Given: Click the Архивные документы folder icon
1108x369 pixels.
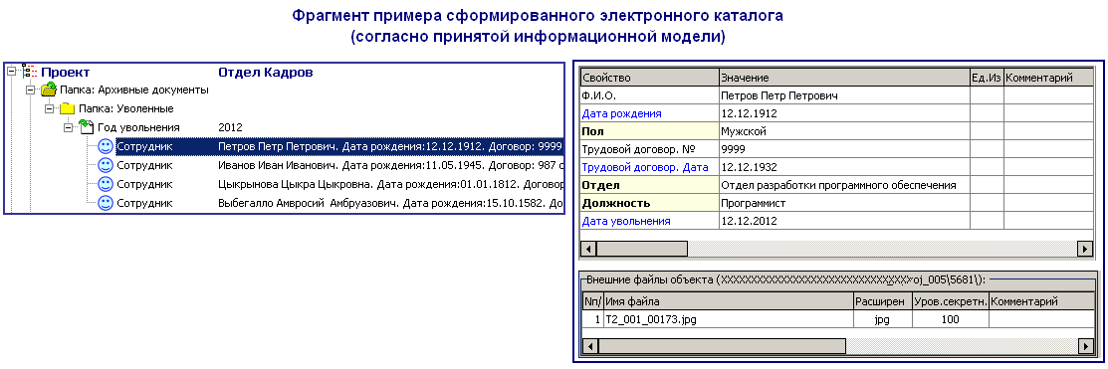Looking at the screenshot, I should coord(48,90).
